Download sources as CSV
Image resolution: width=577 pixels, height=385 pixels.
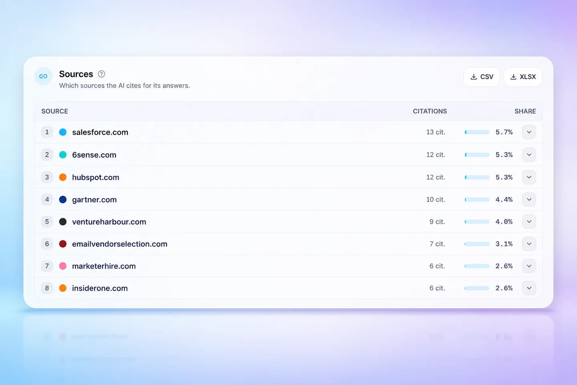click(x=482, y=77)
